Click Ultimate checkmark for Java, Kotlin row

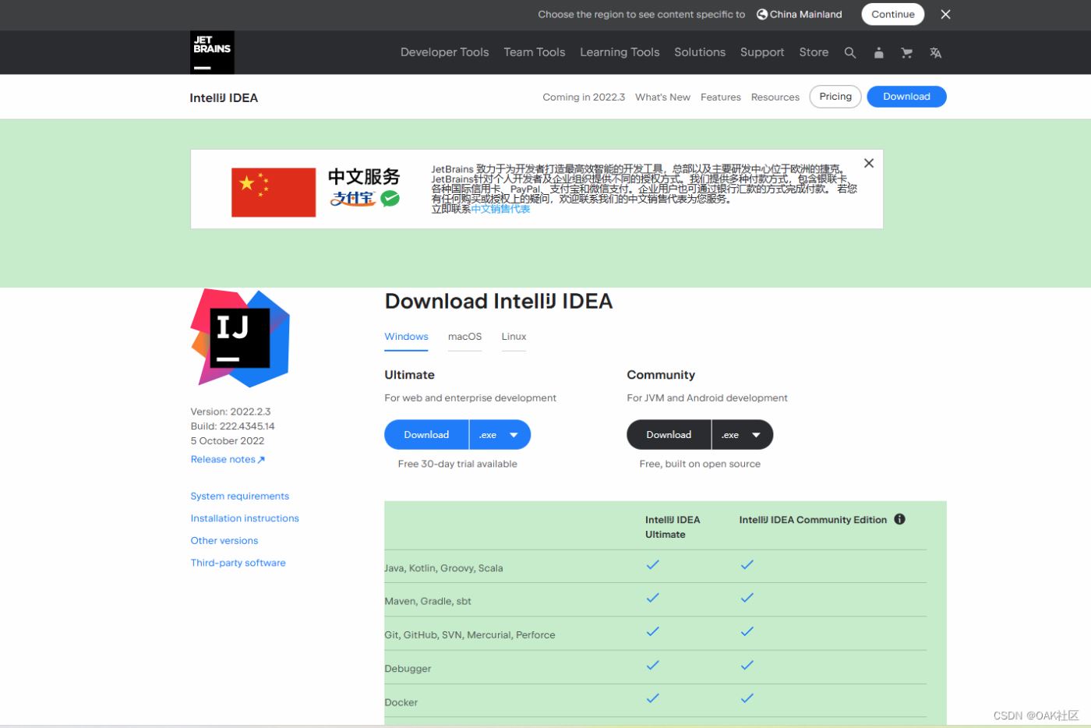click(x=652, y=564)
